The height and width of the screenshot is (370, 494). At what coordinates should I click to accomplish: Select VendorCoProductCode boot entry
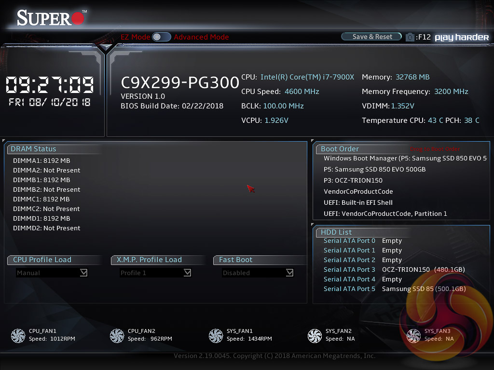pos(358,191)
